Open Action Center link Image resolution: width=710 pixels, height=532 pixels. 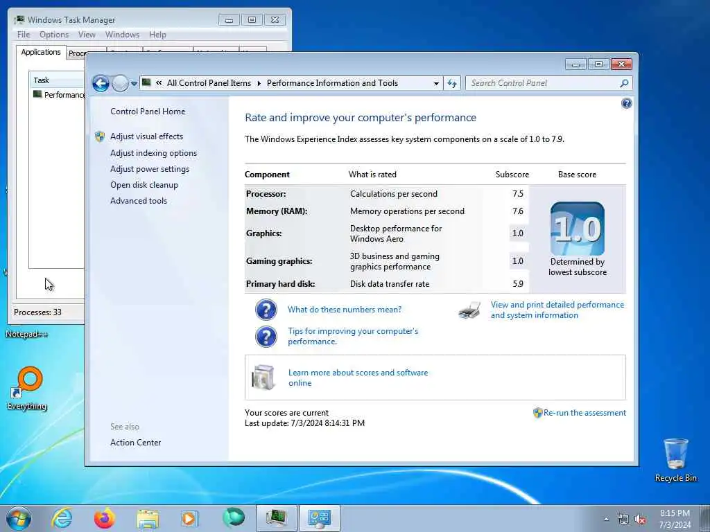(x=135, y=443)
